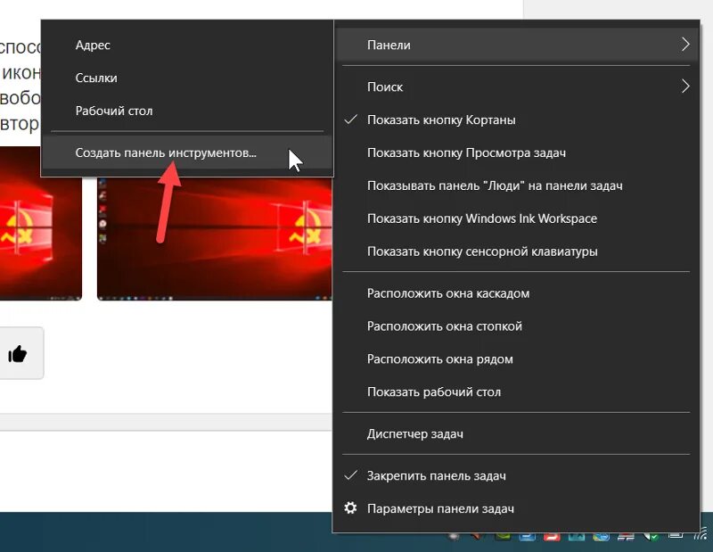
Task: Toggle the Адрес toolbar
Action: click(x=187, y=45)
